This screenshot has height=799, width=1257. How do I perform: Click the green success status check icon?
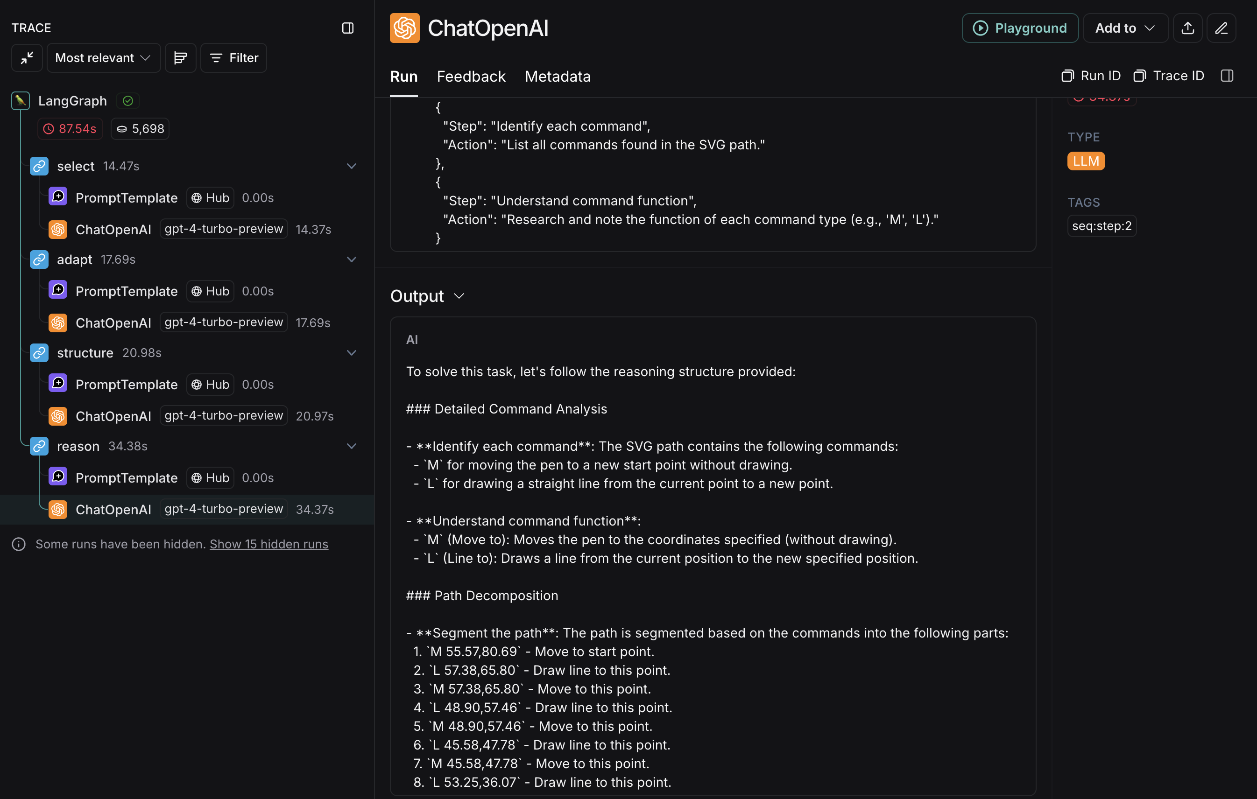click(128, 101)
